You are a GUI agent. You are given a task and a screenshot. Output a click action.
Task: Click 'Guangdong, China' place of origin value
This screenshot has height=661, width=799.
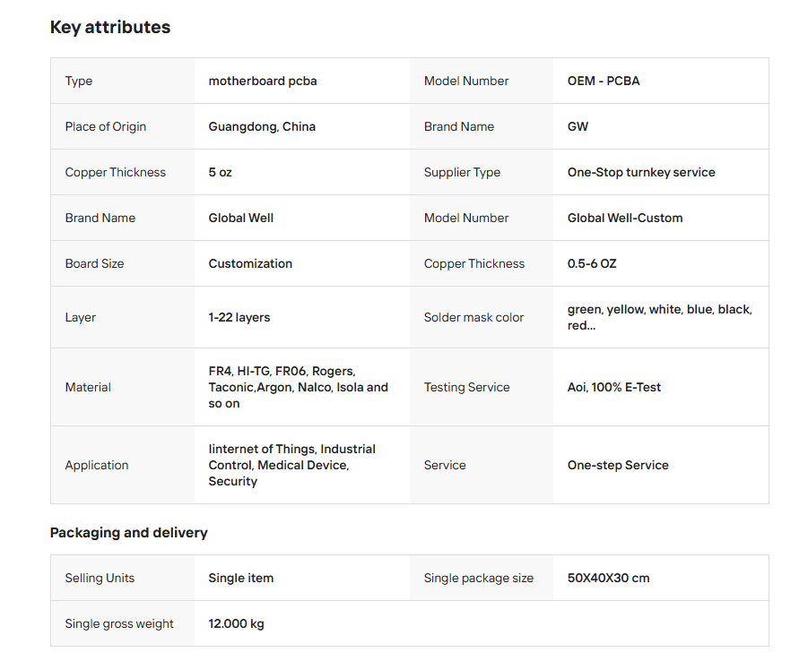262,126
